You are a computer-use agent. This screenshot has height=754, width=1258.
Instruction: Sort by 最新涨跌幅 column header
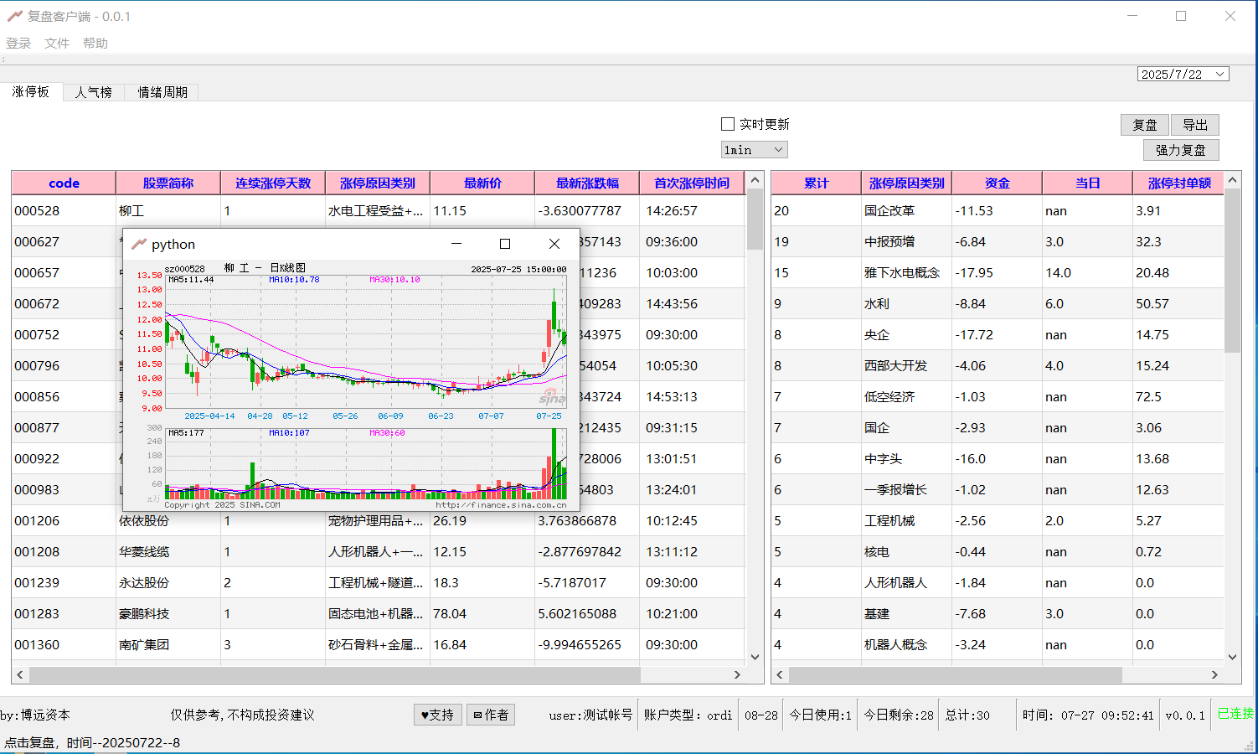587,183
